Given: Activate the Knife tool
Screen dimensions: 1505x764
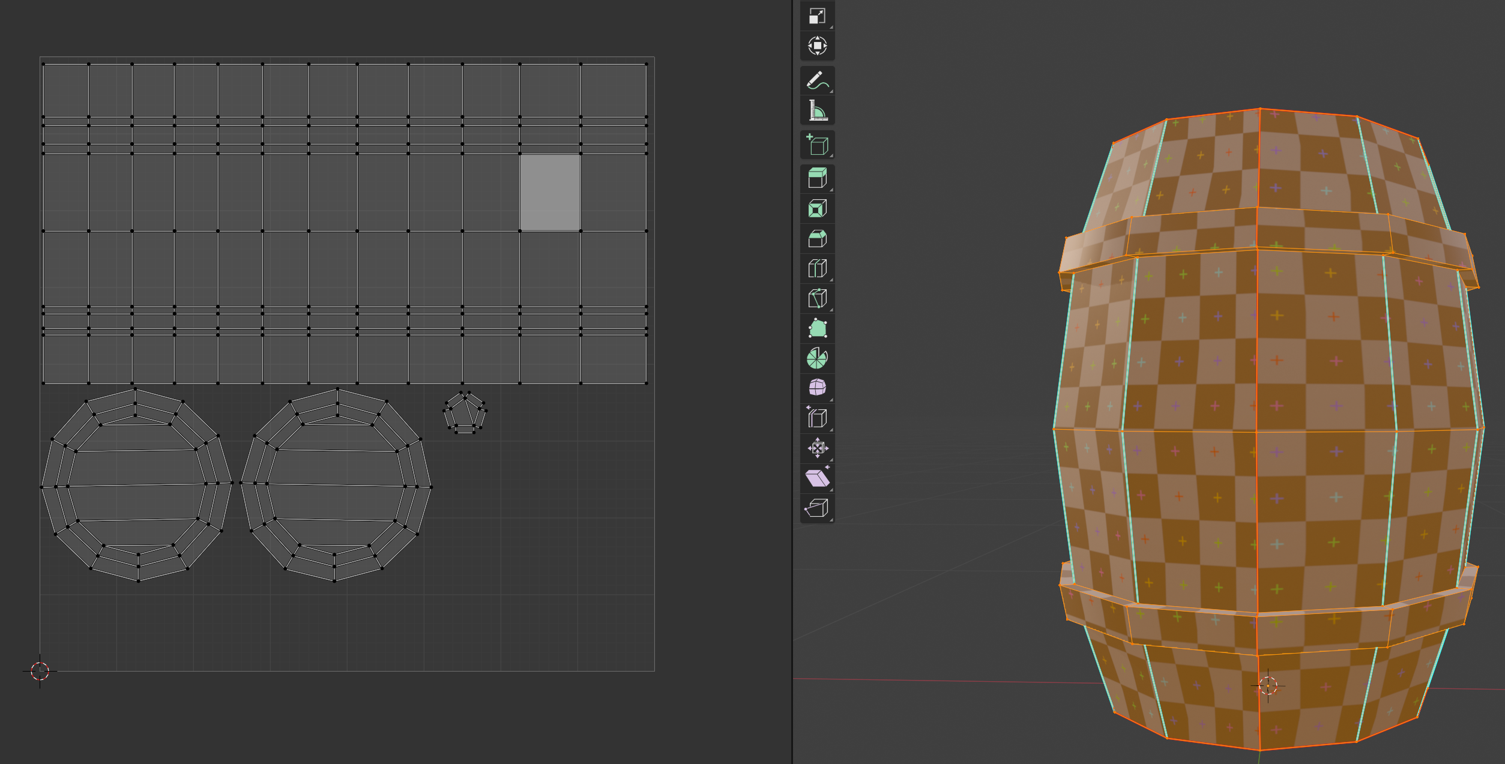Looking at the screenshot, I should pyautogui.click(x=817, y=298).
